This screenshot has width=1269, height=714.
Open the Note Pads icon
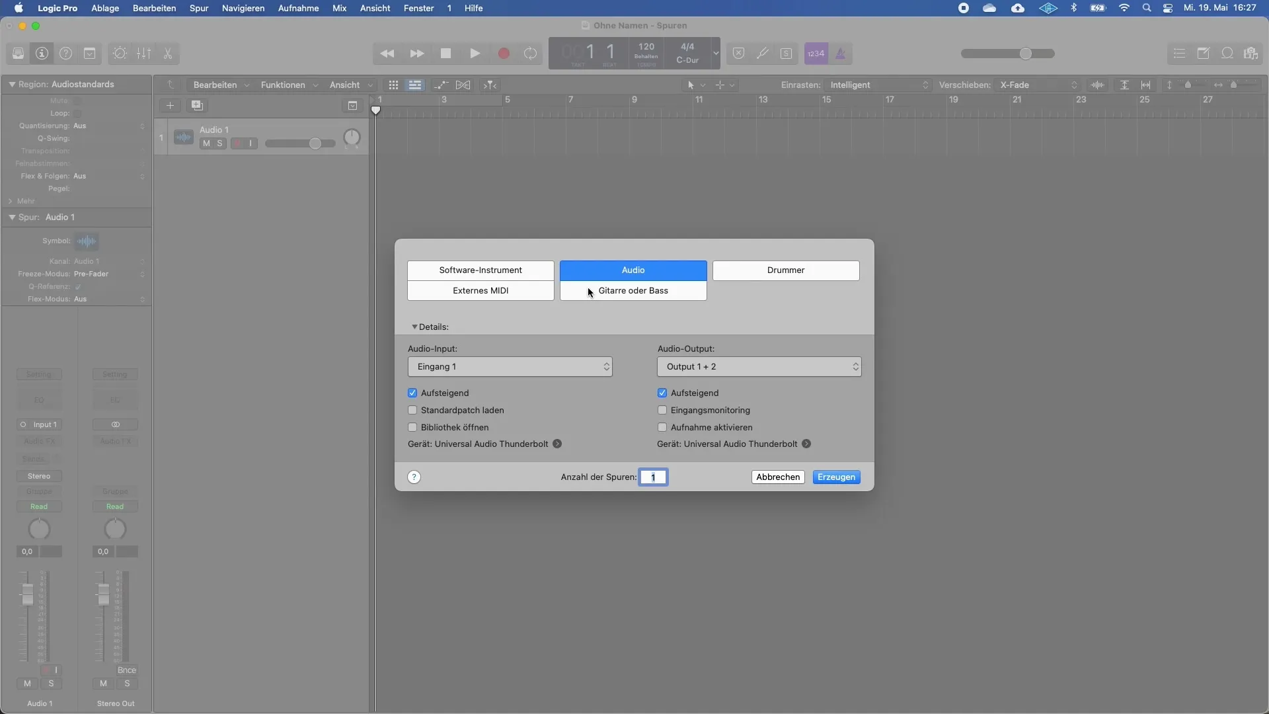click(x=1203, y=54)
